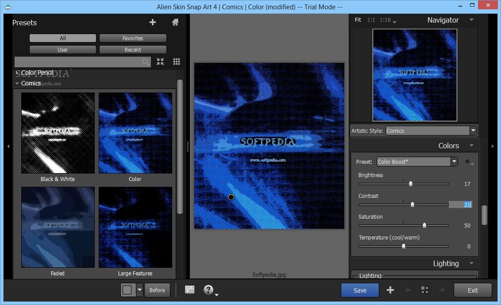Click the Contrast value field showing 21
This screenshot has width=501, height=305.
point(460,205)
